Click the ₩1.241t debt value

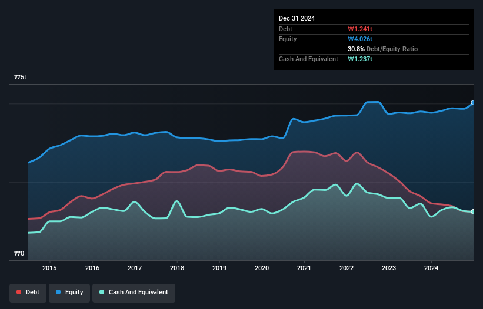(x=360, y=29)
